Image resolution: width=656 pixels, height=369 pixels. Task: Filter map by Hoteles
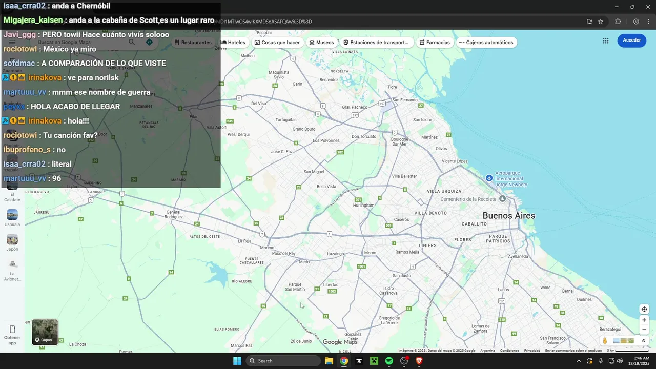coord(233,43)
